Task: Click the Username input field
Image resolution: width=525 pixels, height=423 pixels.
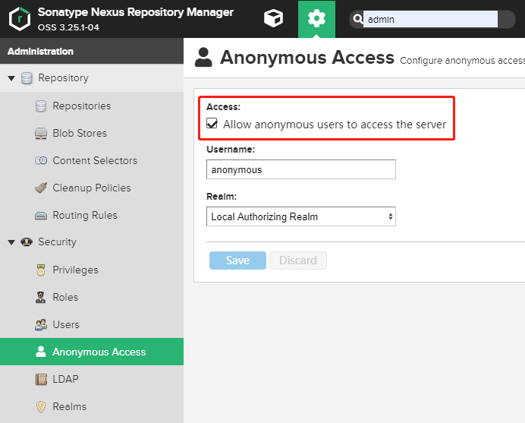Action: click(301, 170)
